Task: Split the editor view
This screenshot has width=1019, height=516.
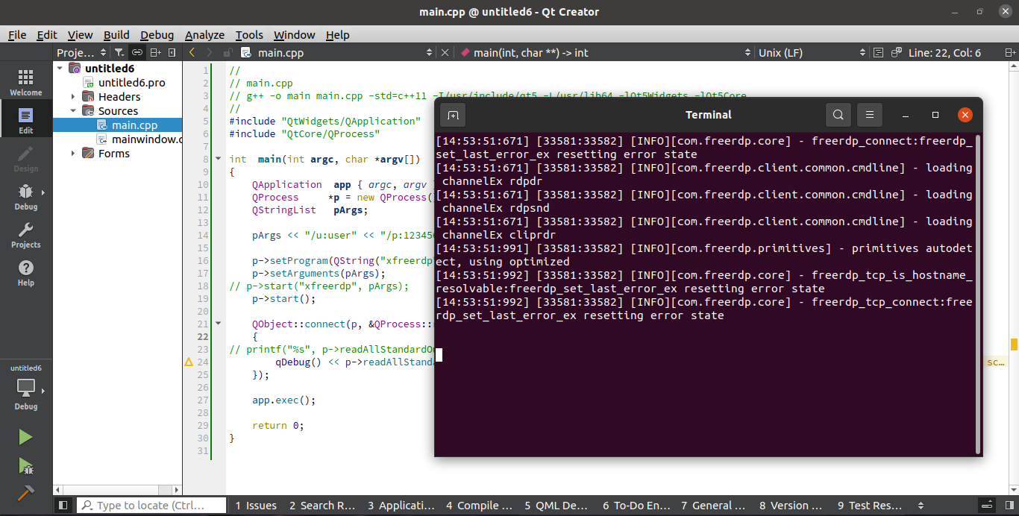Action: click(x=1009, y=53)
